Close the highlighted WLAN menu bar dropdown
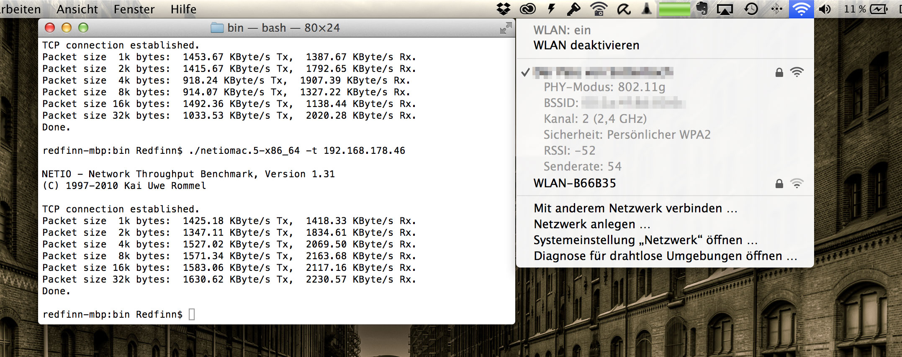902x357 pixels. coord(801,9)
